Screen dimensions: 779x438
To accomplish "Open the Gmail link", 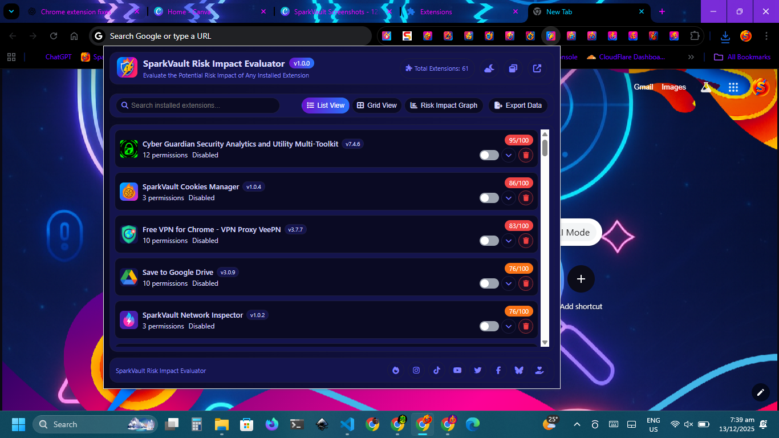I will coord(643,87).
